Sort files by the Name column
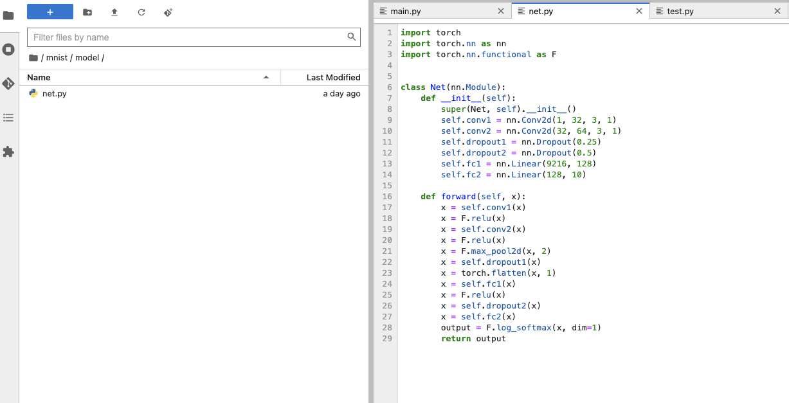This screenshot has width=789, height=403. point(39,77)
